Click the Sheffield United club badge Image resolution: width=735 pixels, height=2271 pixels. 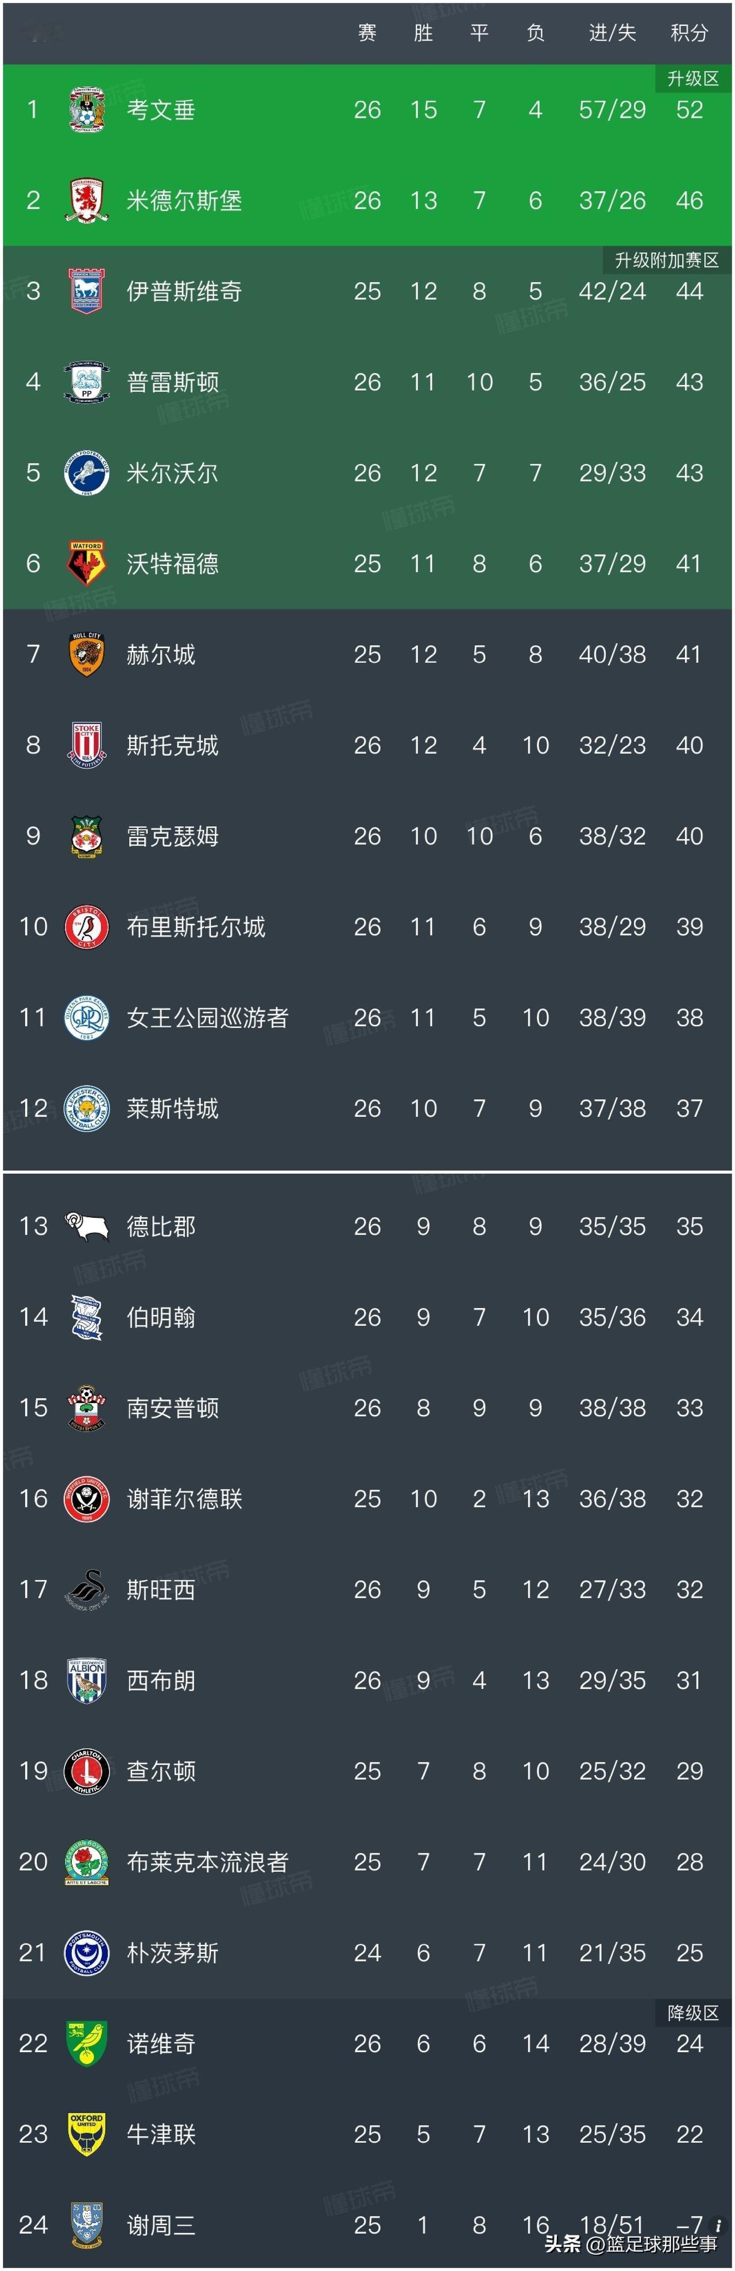point(86,1499)
